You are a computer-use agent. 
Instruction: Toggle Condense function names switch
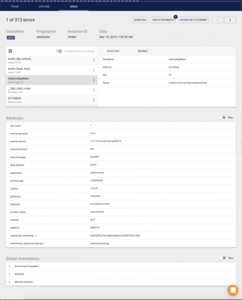click(59, 51)
